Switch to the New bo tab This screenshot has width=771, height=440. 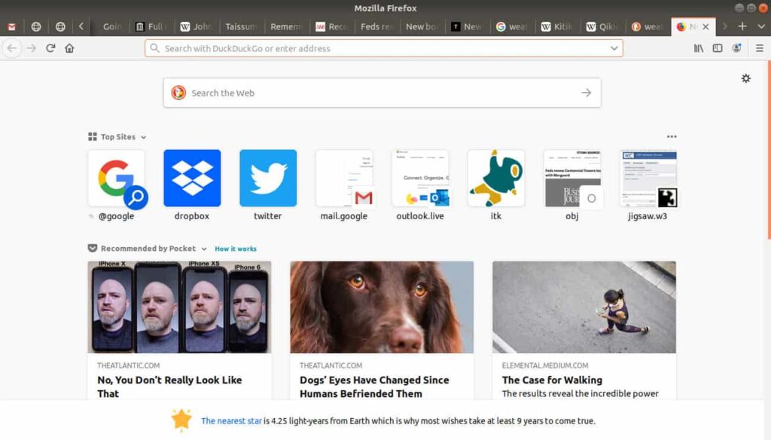422,26
